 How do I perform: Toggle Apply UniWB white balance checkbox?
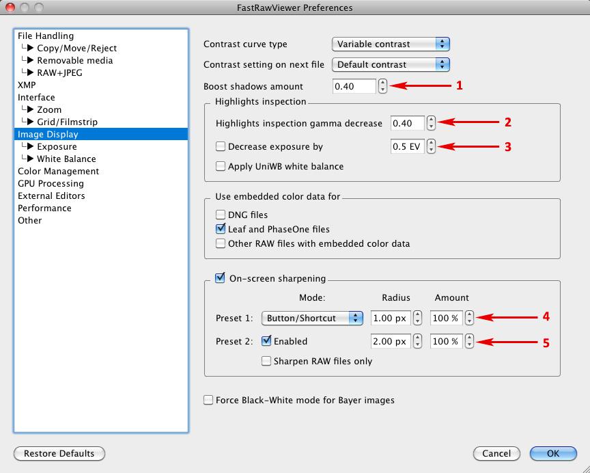point(221,166)
